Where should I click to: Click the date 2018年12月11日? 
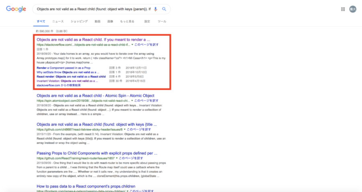(x=136, y=68)
